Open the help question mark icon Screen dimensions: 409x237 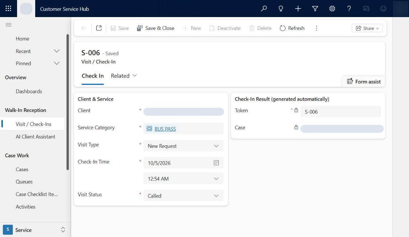[349, 9]
